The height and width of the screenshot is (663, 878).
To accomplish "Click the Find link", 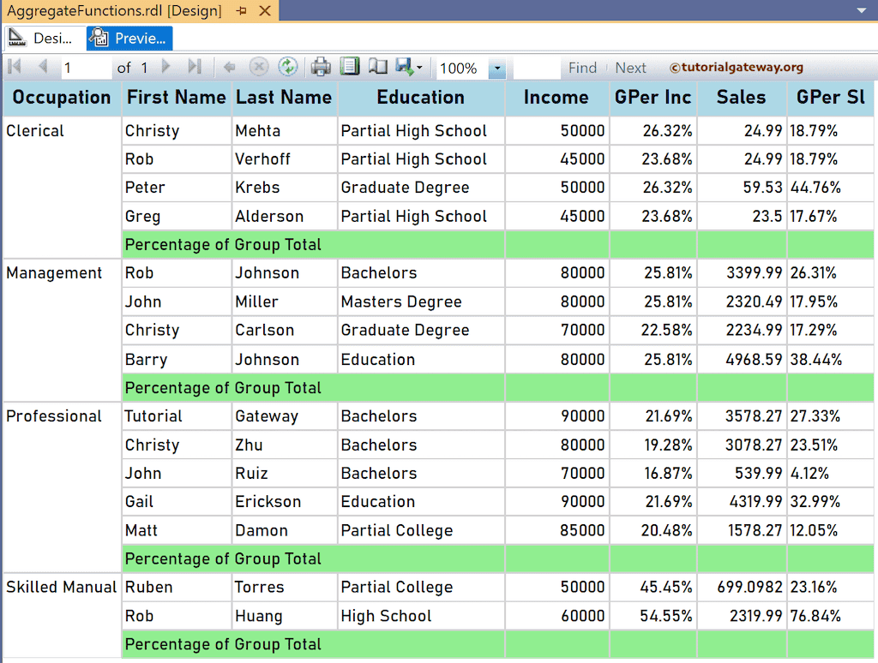I will coord(582,67).
